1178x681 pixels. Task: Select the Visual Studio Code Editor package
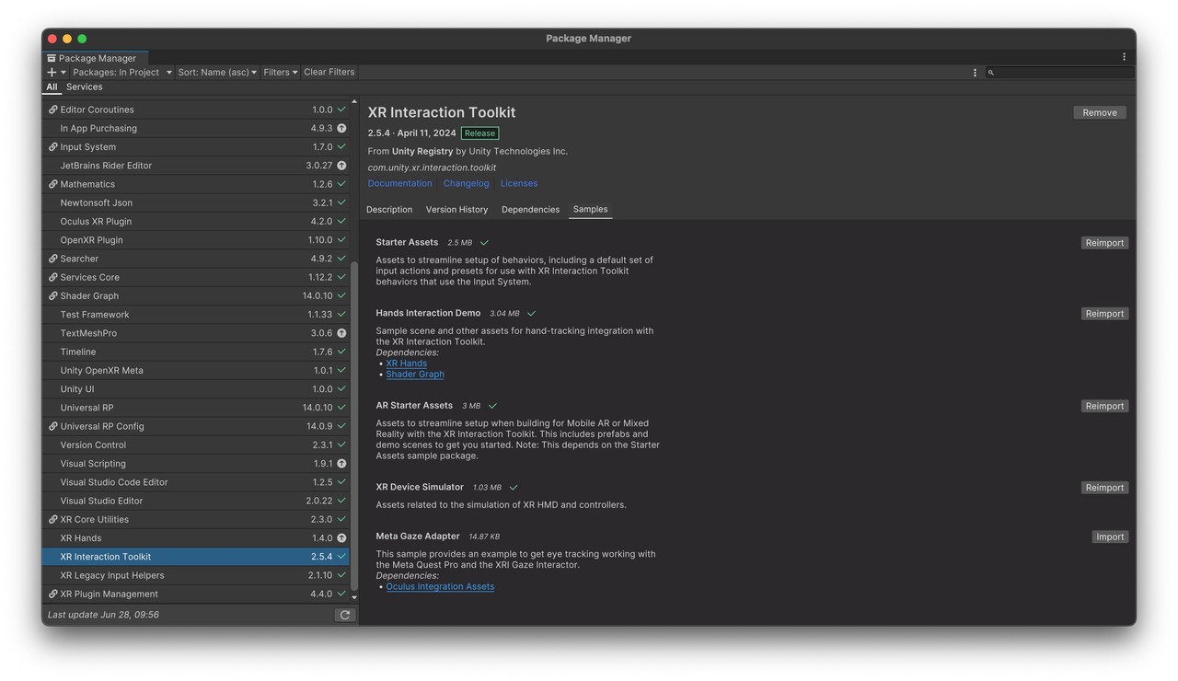click(195, 482)
